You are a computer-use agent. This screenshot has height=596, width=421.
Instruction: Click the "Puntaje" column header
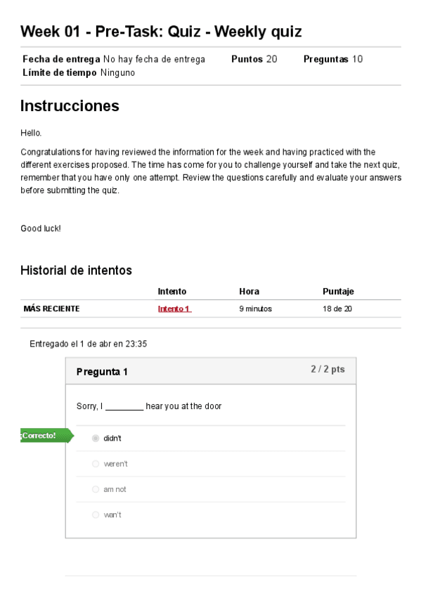(x=337, y=290)
